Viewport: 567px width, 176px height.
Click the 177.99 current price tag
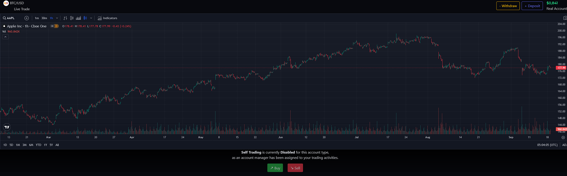tap(561, 68)
